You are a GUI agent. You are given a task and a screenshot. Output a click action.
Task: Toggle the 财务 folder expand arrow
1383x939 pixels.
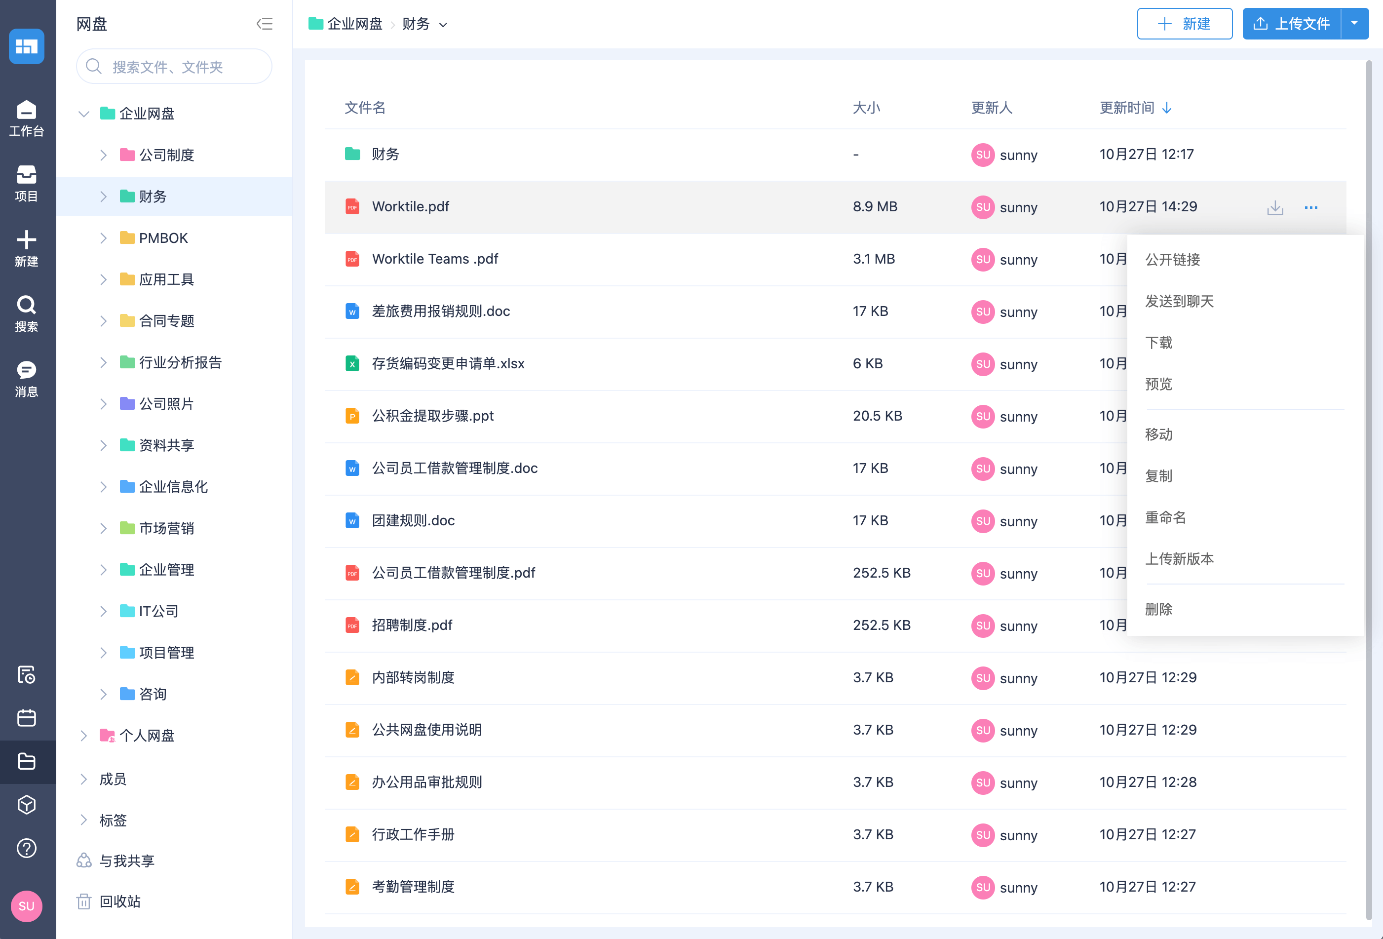pos(104,196)
